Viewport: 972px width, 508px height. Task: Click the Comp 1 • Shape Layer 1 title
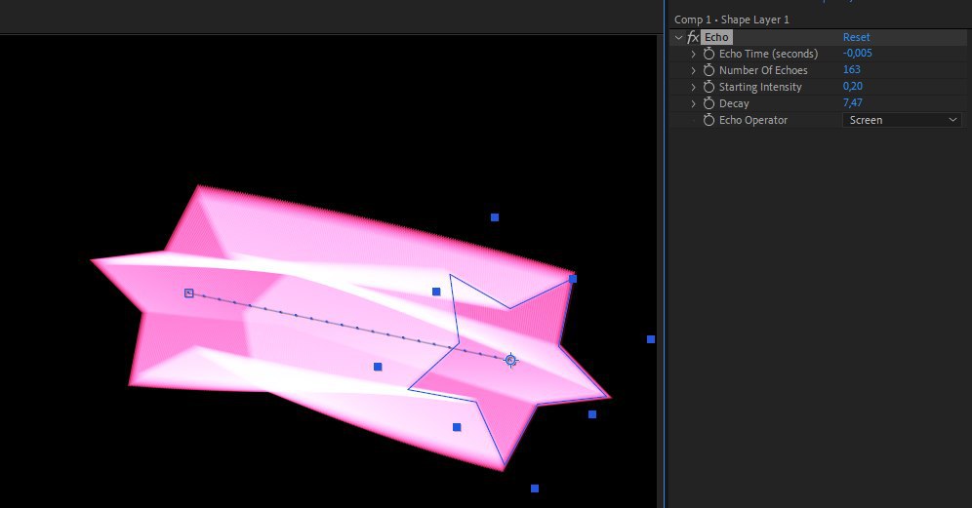click(732, 20)
